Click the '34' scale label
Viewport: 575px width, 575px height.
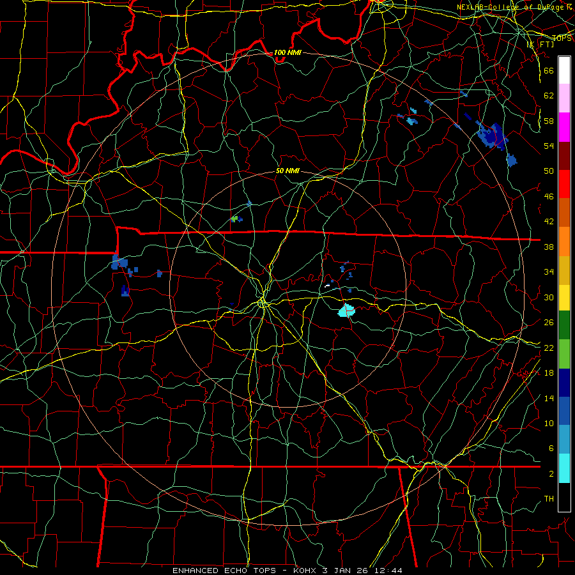(x=549, y=272)
